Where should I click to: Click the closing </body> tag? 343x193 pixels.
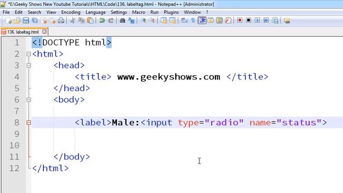pyautogui.click(x=72, y=157)
